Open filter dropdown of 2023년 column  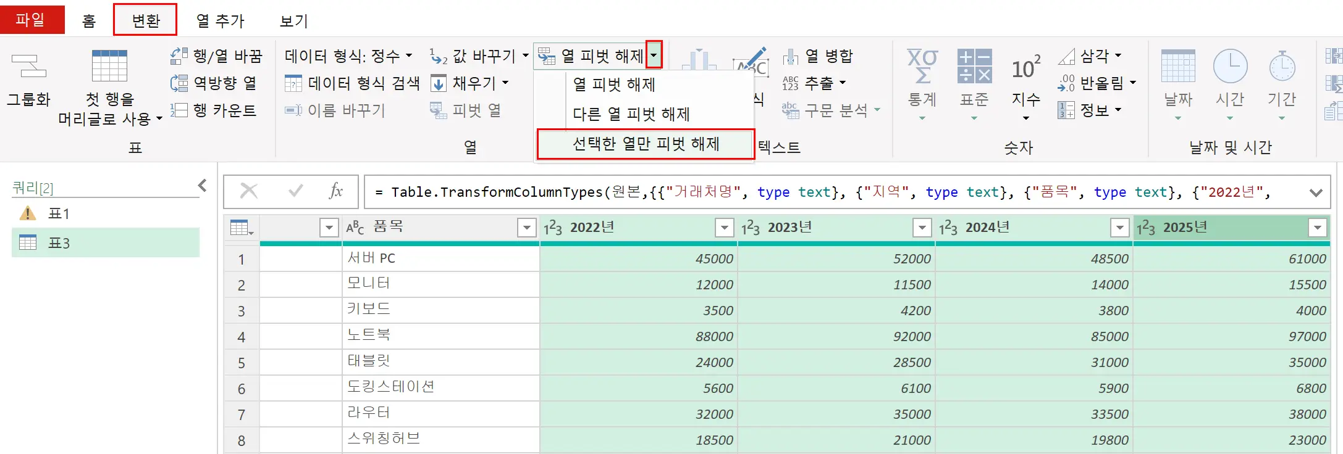(x=922, y=228)
